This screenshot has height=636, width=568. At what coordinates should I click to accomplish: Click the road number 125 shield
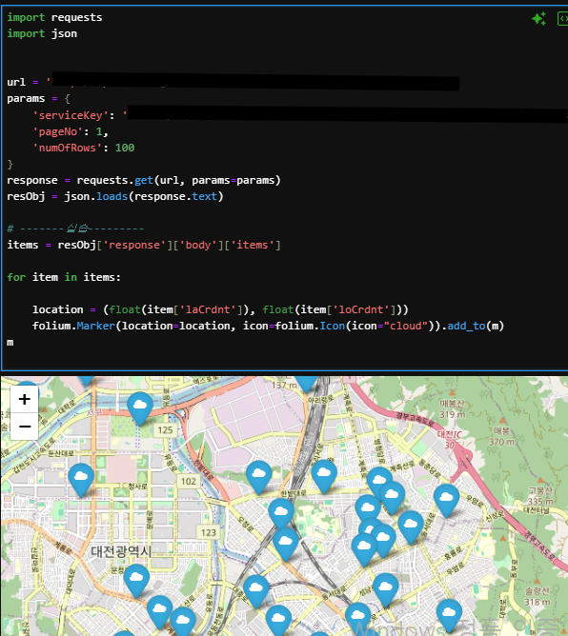click(165, 430)
